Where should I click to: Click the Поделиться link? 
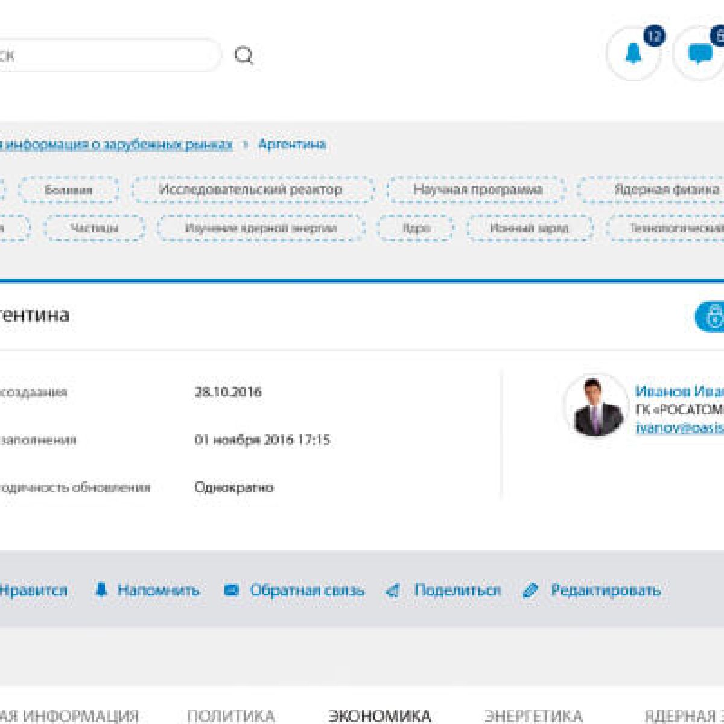click(x=457, y=590)
